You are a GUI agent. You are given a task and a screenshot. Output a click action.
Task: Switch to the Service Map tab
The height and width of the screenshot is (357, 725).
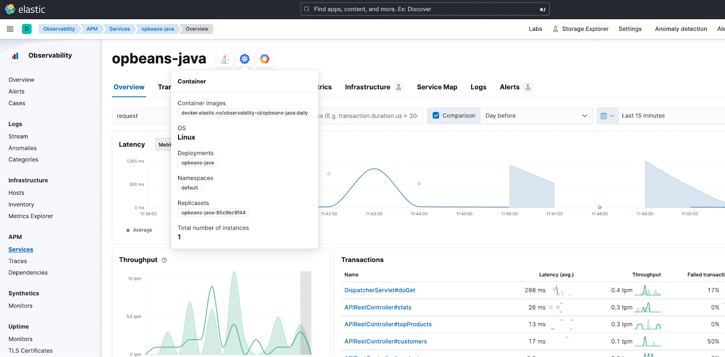[x=437, y=87]
